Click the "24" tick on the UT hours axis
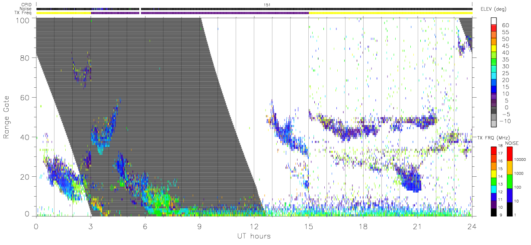 point(472,226)
